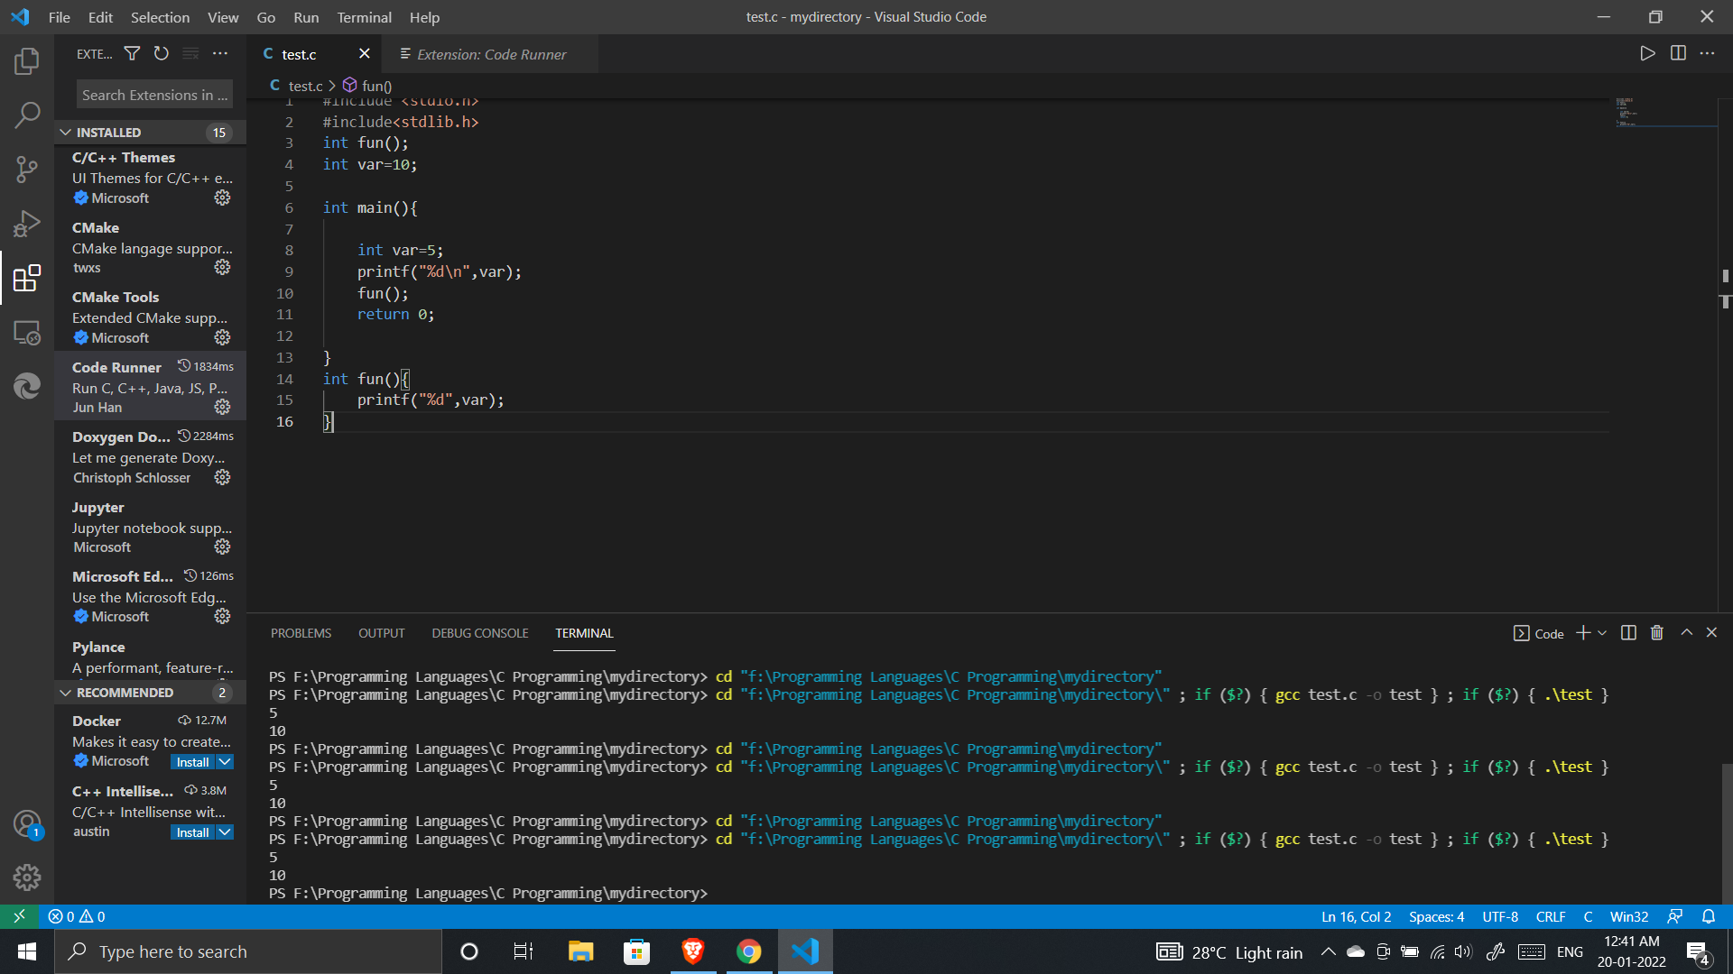The image size is (1733, 974).
Task: Manage the Doxygen extension gear
Action: tap(222, 477)
